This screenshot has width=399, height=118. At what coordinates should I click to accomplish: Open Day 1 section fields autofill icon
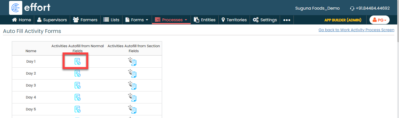click(132, 61)
